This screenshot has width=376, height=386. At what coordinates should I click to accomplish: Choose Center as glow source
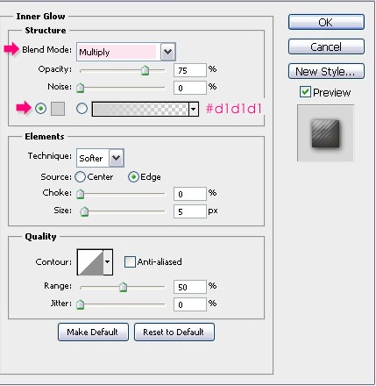coord(80,177)
